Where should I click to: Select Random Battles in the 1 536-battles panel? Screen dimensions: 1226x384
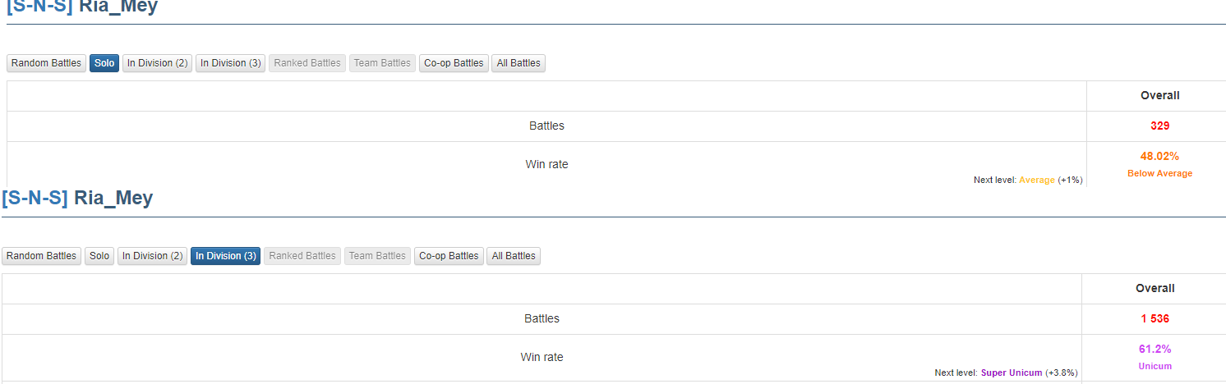pyautogui.click(x=42, y=256)
